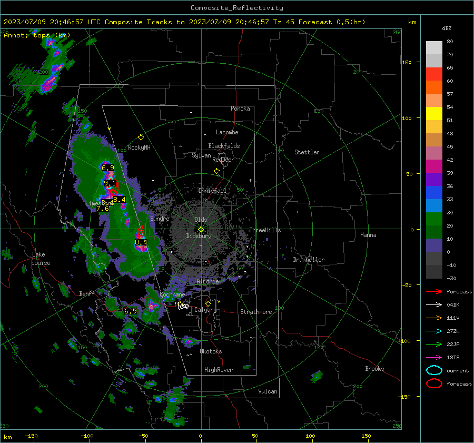Screen dimensions: 474x443
Task: Select the white 04DK track arrow
Action: 434,305
